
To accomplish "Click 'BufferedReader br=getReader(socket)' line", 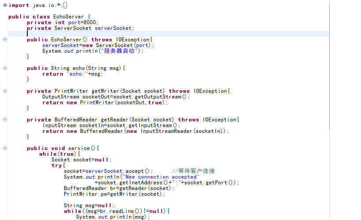I will coord(119,188).
